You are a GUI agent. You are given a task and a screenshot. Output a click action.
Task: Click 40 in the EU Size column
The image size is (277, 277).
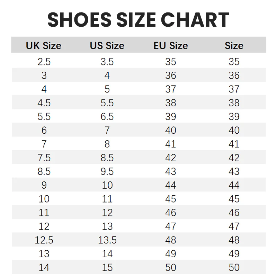click(x=171, y=130)
